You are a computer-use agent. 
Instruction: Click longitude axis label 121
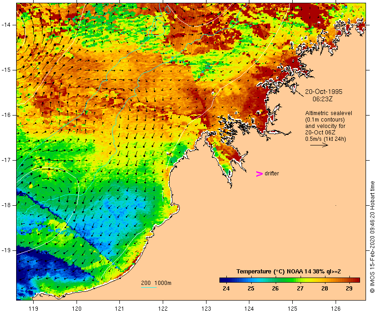[119, 308]
